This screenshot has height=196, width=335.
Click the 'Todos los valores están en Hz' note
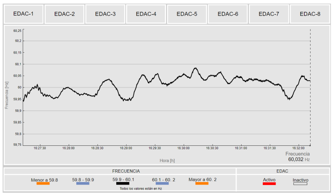point(141,189)
